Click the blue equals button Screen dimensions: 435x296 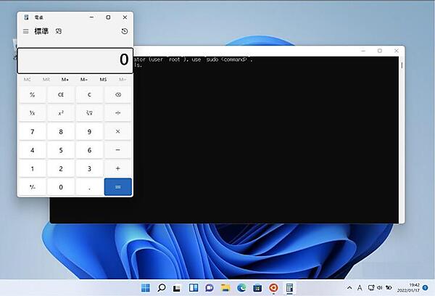coord(118,187)
